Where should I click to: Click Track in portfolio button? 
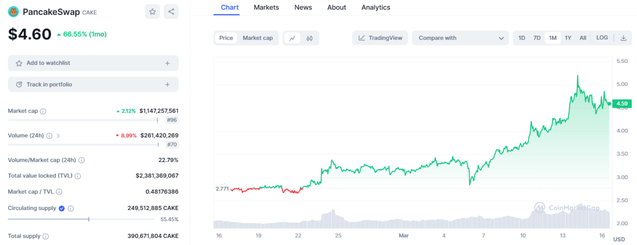click(93, 84)
